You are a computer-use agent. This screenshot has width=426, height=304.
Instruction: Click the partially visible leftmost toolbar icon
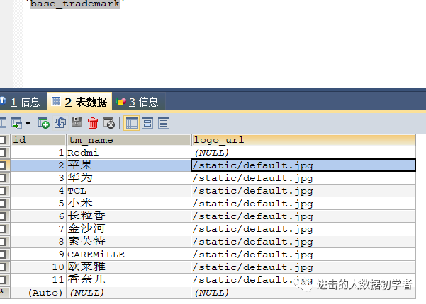tap(3, 123)
